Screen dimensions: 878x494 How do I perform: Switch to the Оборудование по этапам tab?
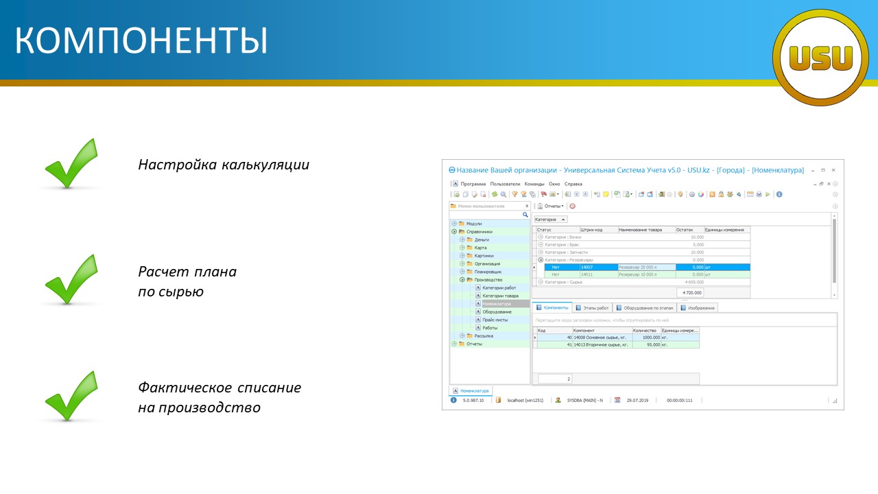[645, 307]
